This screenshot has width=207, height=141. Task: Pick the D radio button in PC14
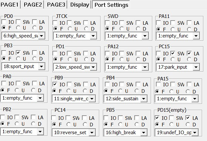[85, 124]
